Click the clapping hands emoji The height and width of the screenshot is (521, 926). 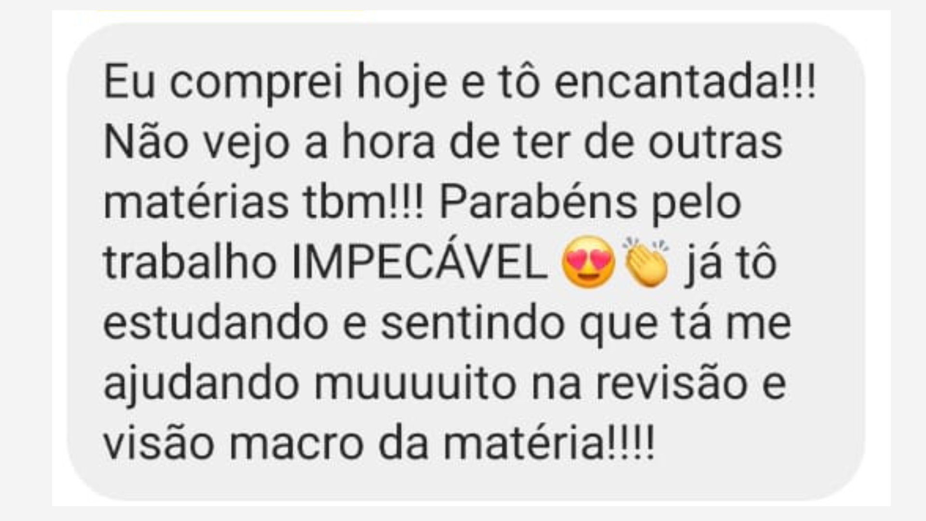(646, 262)
